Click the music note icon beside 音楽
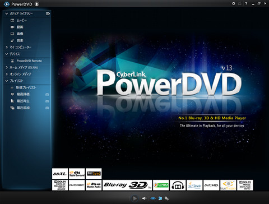This screenshot has height=204, width=269. (x=12, y=40)
